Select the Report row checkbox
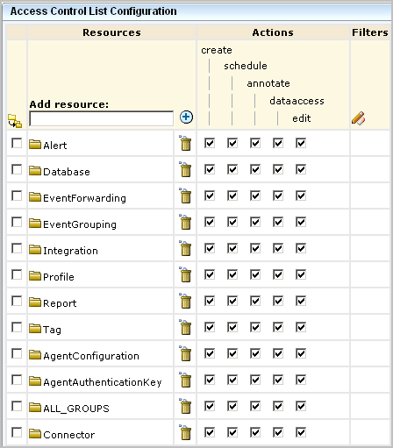This screenshot has width=393, height=448. [x=17, y=301]
